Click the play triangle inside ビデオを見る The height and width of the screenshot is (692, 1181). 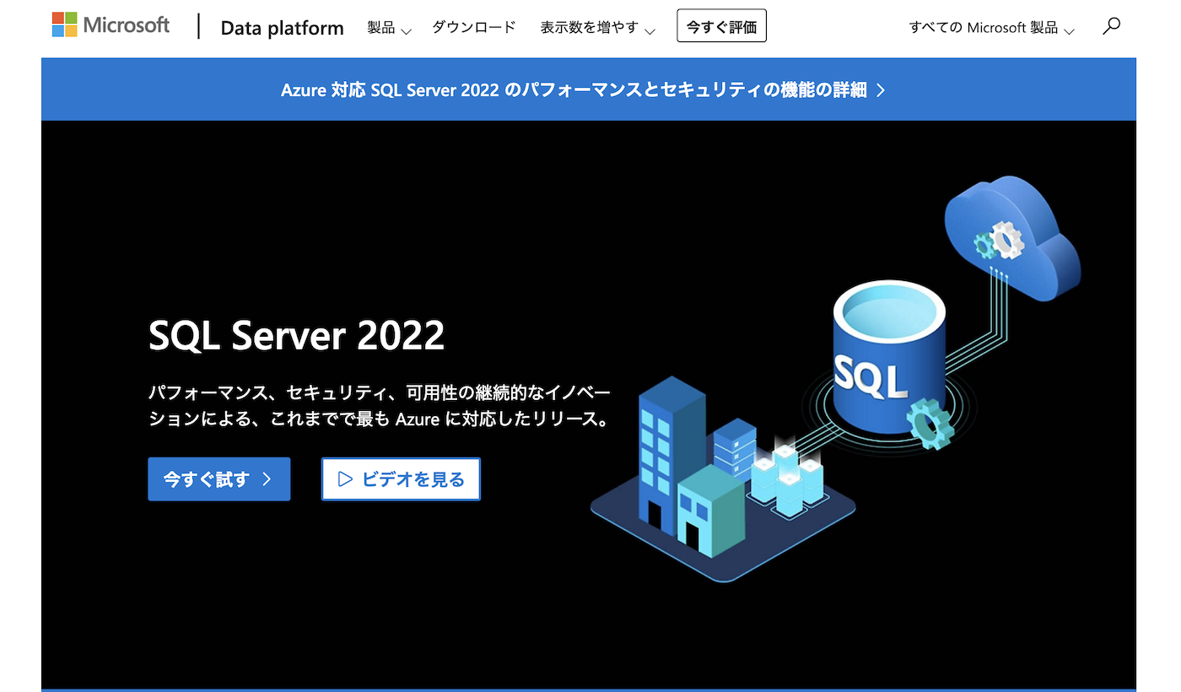[x=345, y=478]
